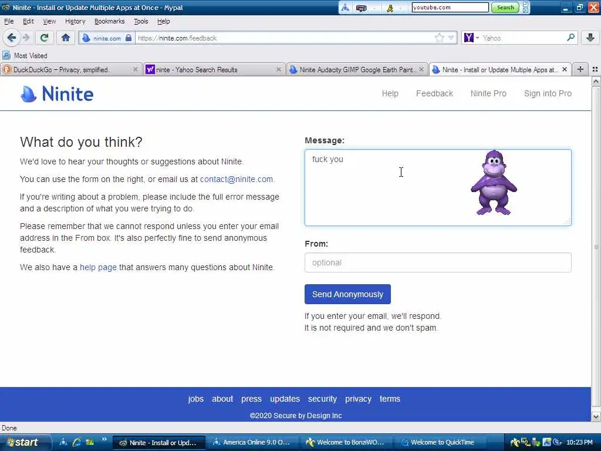The height and width of the screenshot is (451, 601).
Task: Open the Bookmarks menu
Action: point(109,21)
